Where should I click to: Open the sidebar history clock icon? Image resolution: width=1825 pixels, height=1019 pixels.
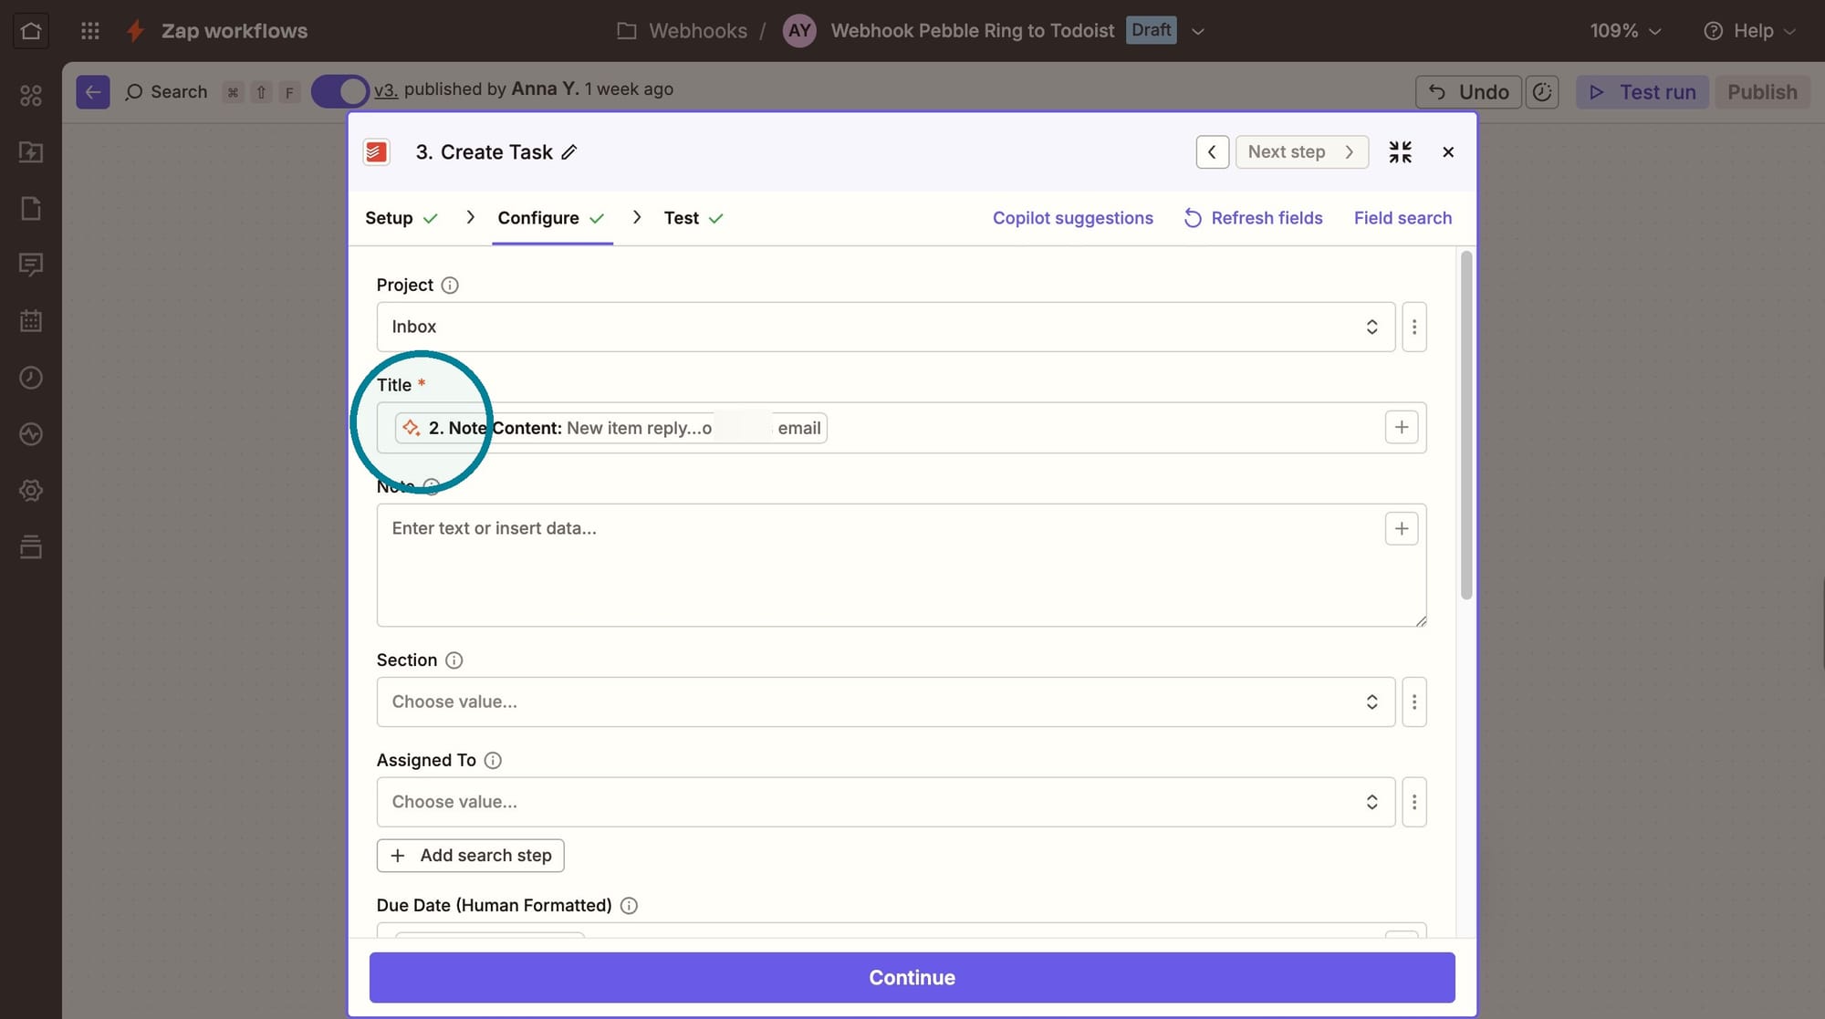(x=31, y=378)
